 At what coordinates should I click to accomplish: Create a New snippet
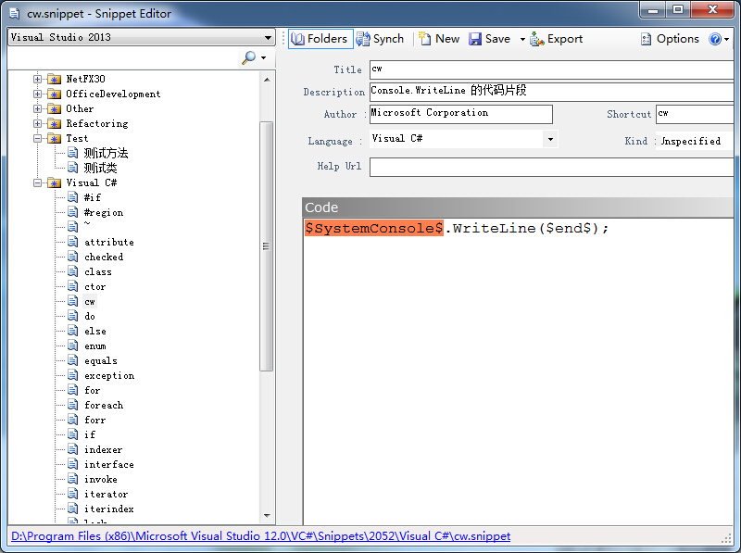pos(439,39)
